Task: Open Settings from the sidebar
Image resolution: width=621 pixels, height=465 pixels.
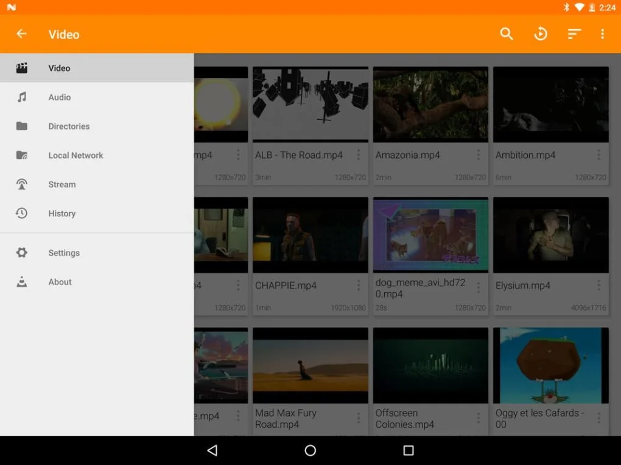Action: [63, 253]
